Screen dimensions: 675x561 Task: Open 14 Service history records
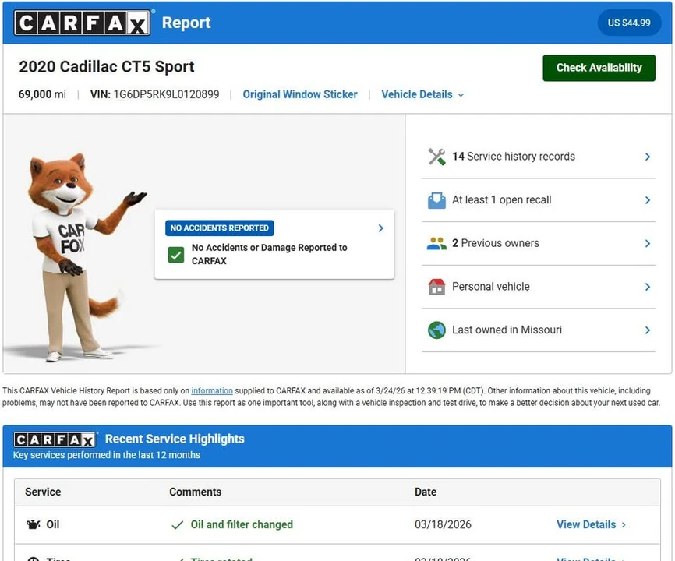click(x=539, y=157)
